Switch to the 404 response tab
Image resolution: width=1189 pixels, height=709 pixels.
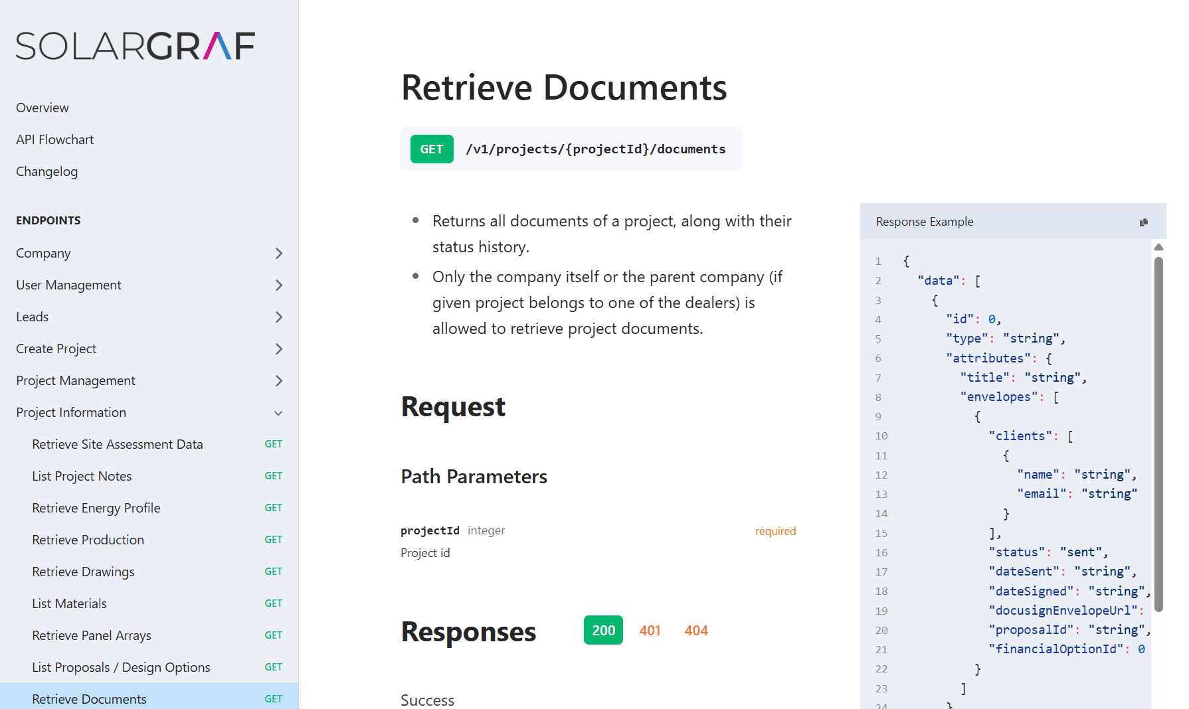696,630
